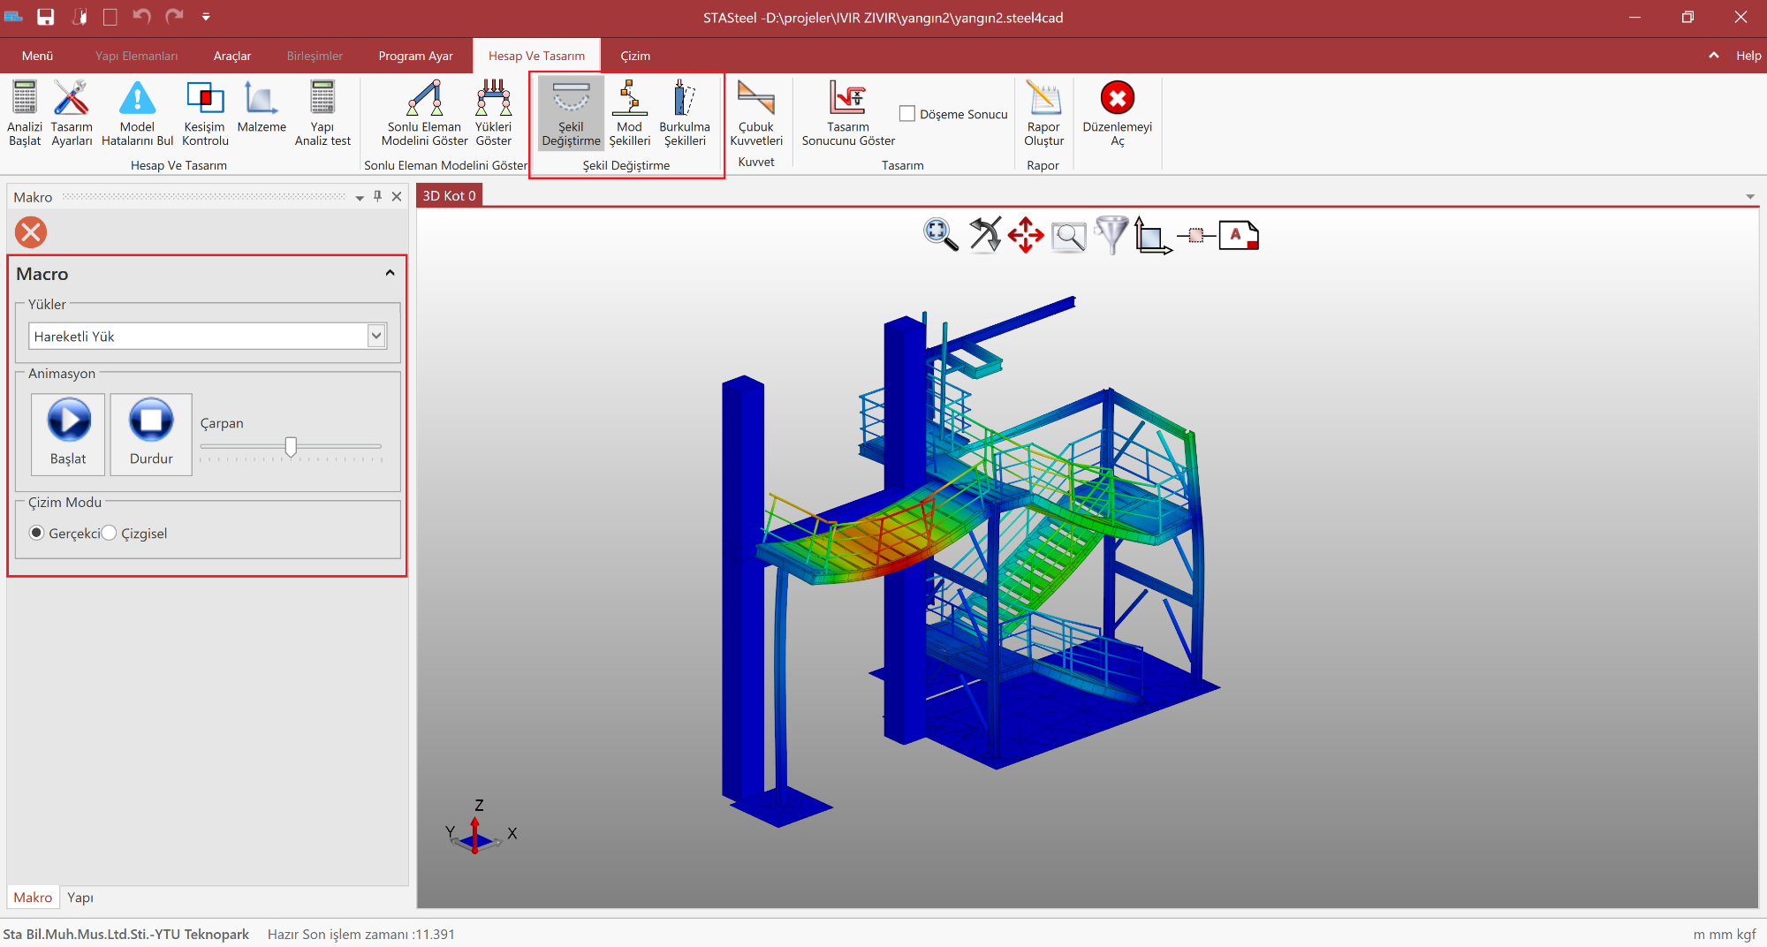Show Sonlu Eleman Modelini Göster view
1767x947 pixels.
click(424, 99)
